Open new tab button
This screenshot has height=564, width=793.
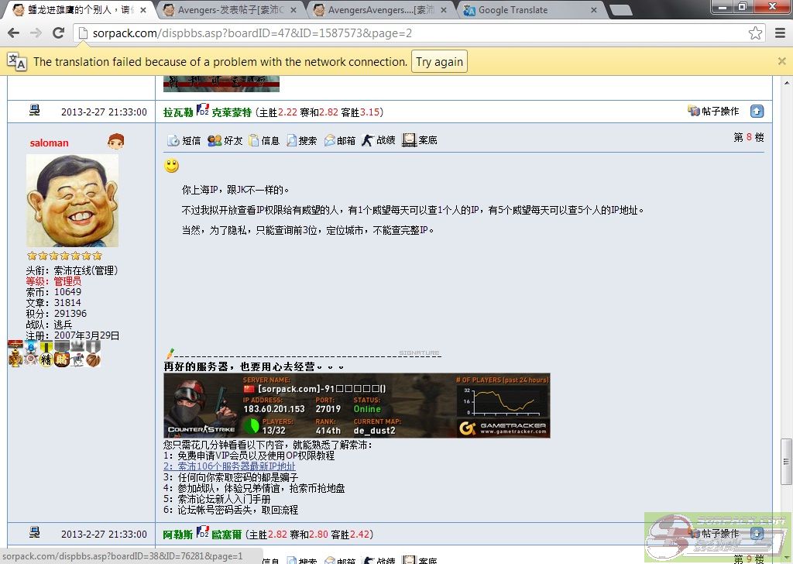click(620, 10)
